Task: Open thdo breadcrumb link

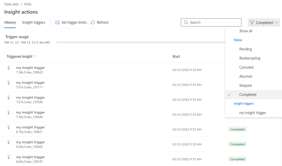Action: point(28,4)
